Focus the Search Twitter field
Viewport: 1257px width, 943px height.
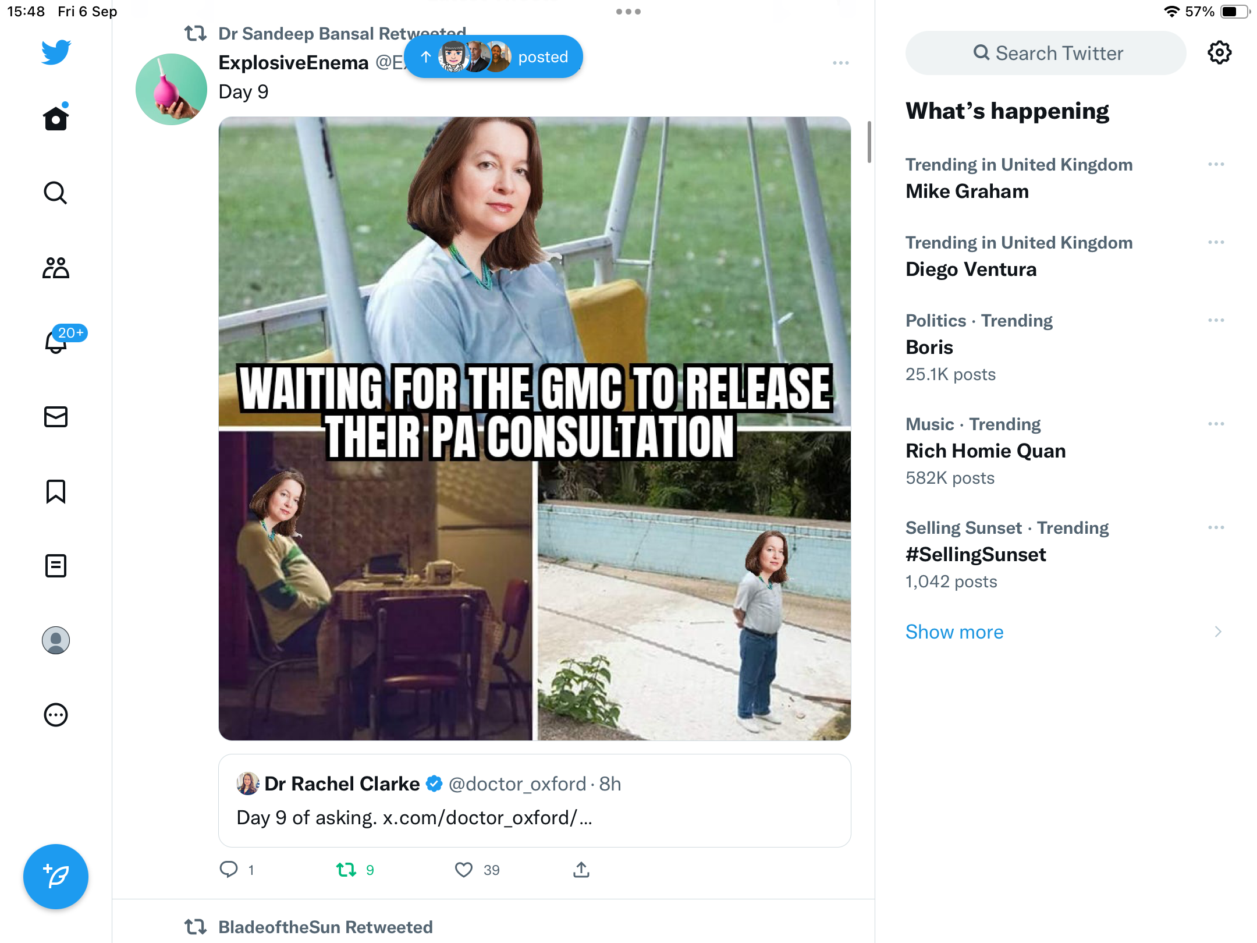coord(1046,53)
